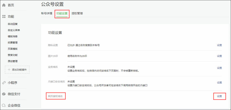This screenshot has width=231, height=110.
Task: Click 设置 link for 隐私设置
Action: click(x=219, y=45)
